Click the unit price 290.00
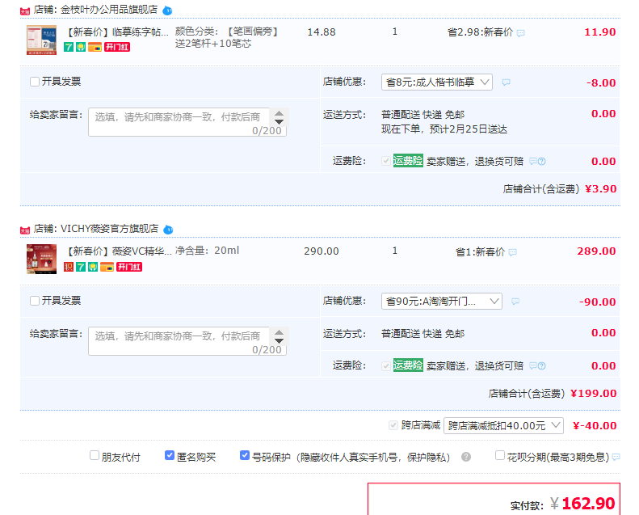Screen dimensions: 639x515 pyautogui.click(x=322, y=251)
